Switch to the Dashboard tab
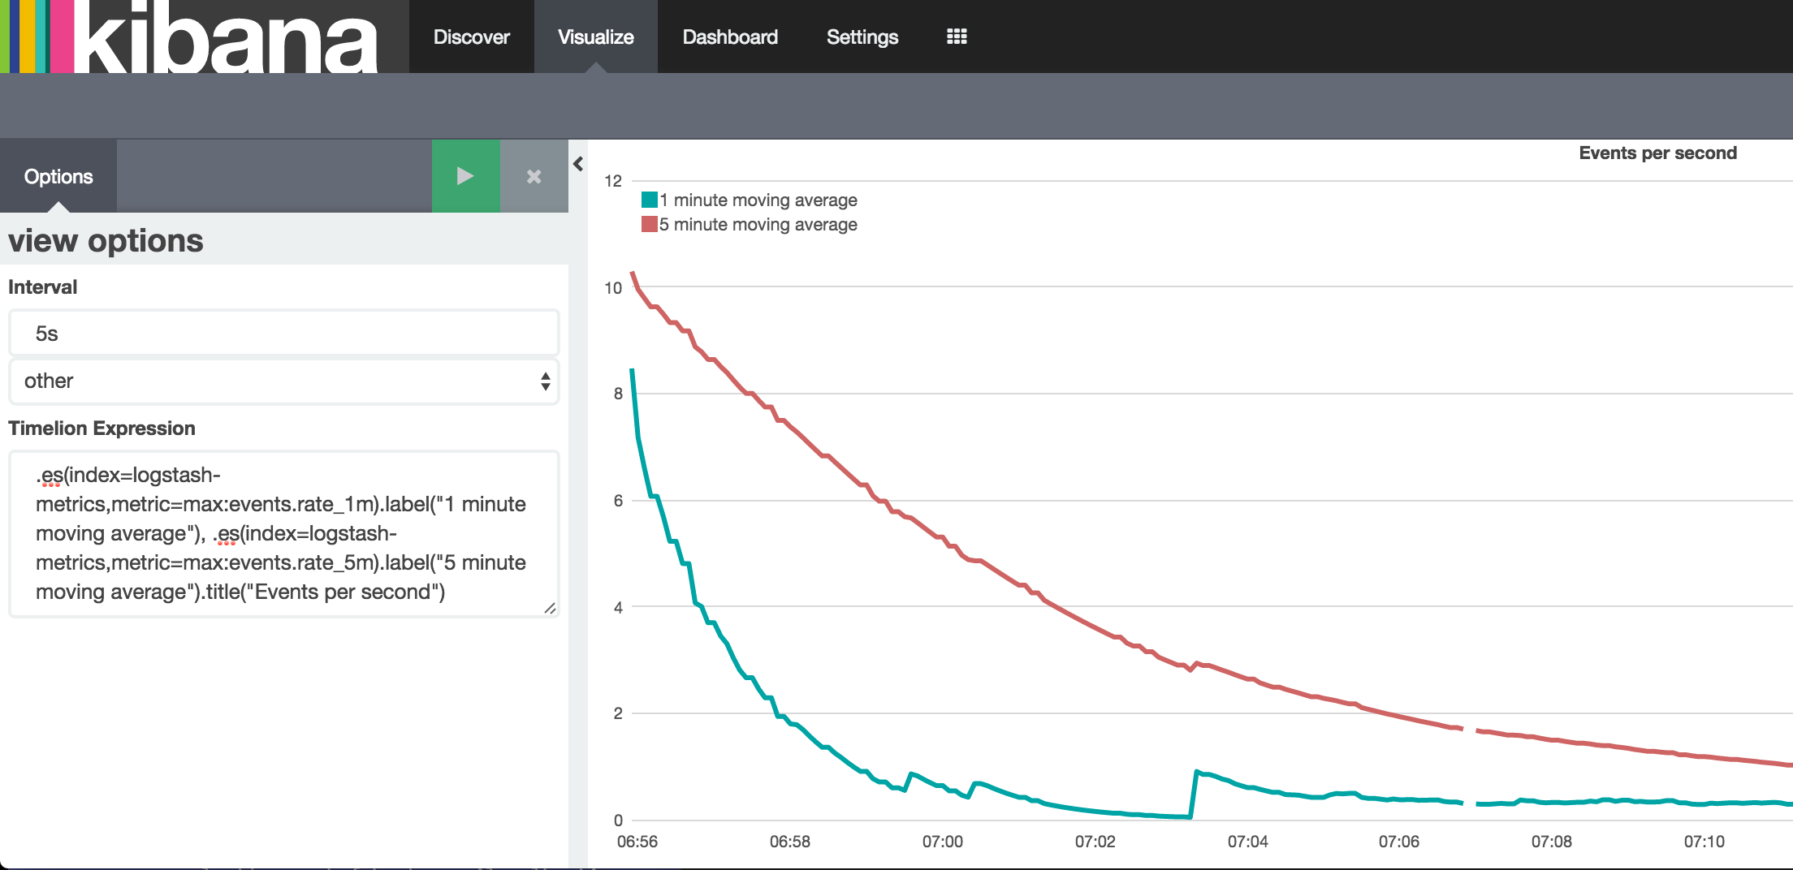The width and height of the screenshot is (1793, 870). tap(729, 37)
